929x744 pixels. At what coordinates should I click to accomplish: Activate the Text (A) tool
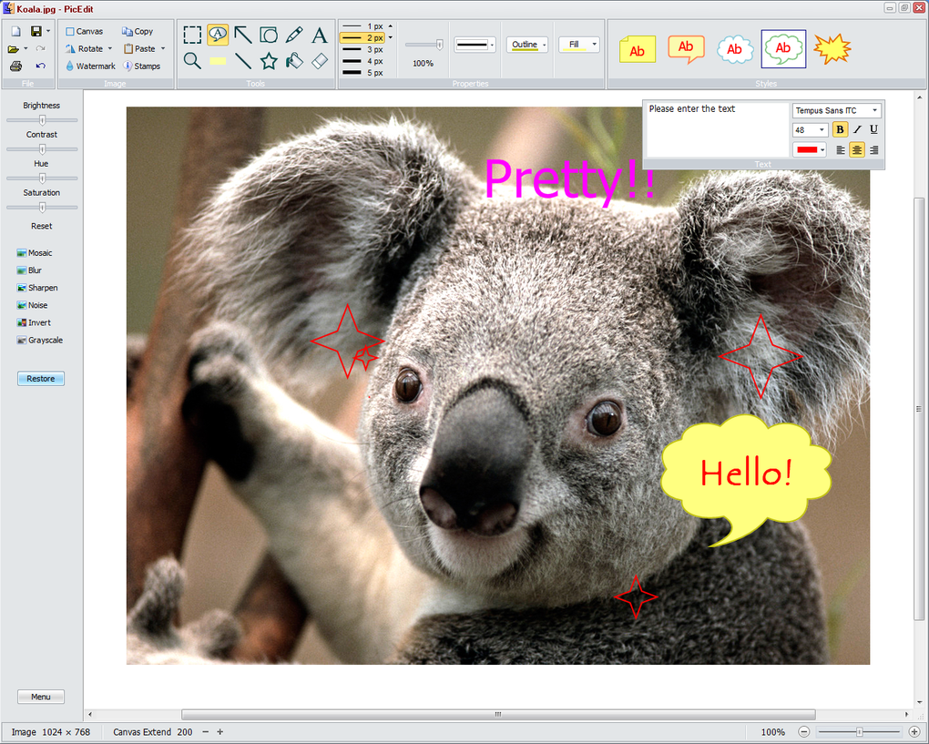pyautogui.click(x=320, y=35)
